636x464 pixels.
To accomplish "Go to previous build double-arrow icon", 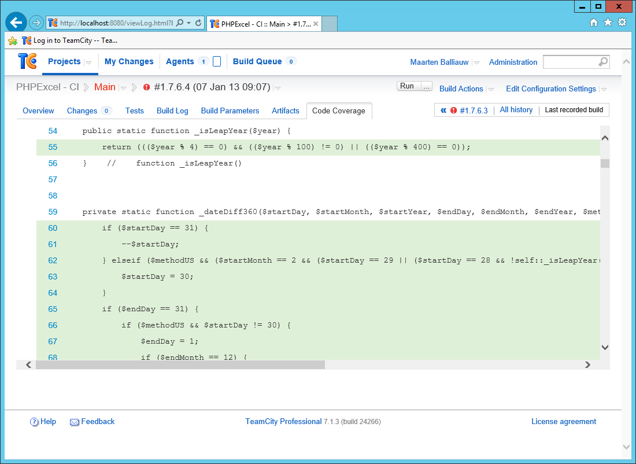I will (443, 110).
